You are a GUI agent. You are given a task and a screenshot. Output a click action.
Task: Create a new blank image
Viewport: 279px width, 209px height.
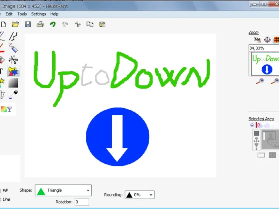click(x=3, y=24)
